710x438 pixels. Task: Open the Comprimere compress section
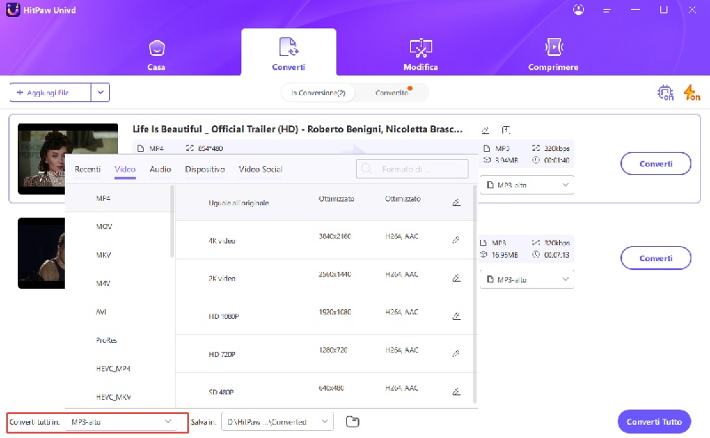(553, 54)
